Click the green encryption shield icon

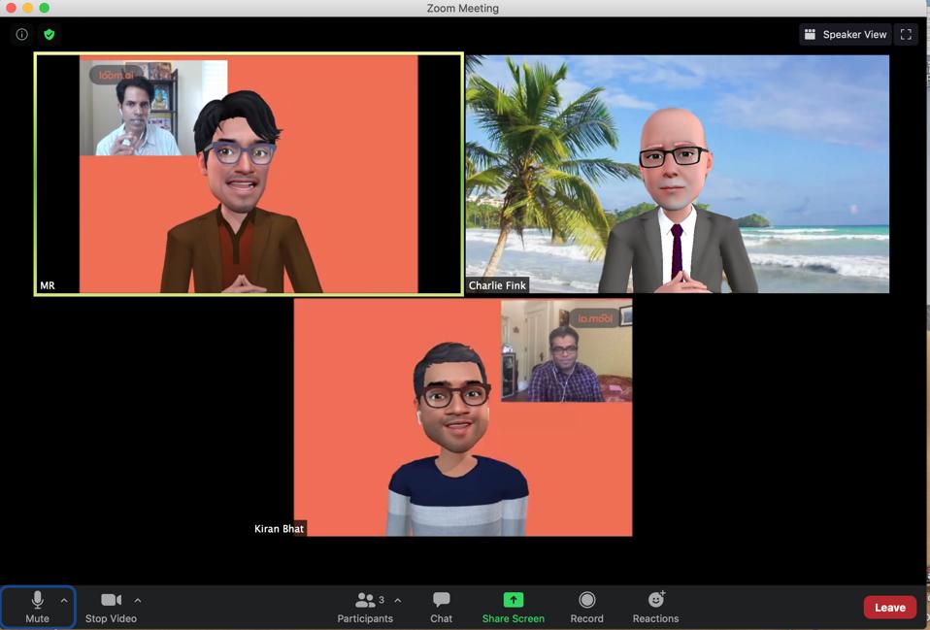coord(49,34)
